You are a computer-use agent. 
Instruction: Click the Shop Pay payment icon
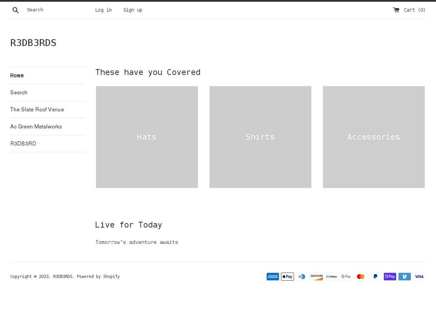(x=390, y=277)
